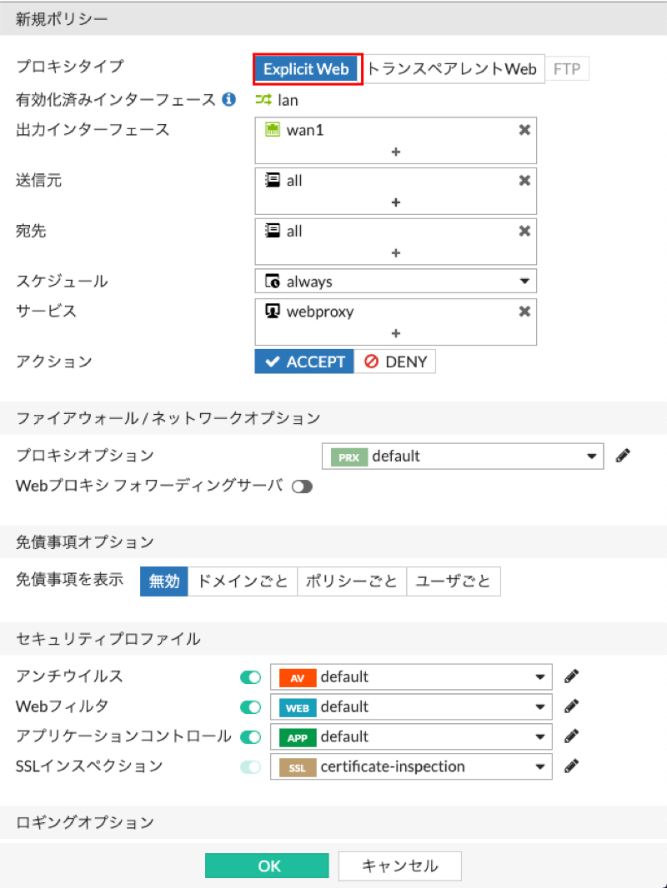
Task: Click the PRX badge icon
Action: click(349, 457)
